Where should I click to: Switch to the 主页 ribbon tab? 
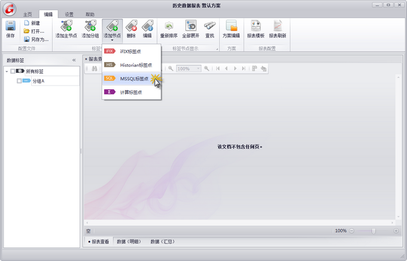(28, 14)
